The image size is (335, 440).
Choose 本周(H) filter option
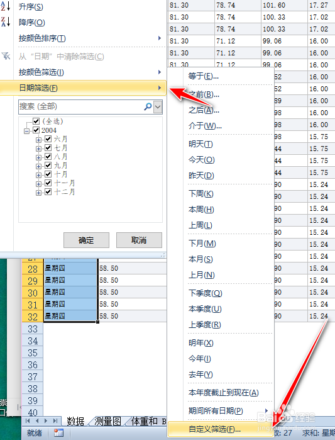point(221,210)
